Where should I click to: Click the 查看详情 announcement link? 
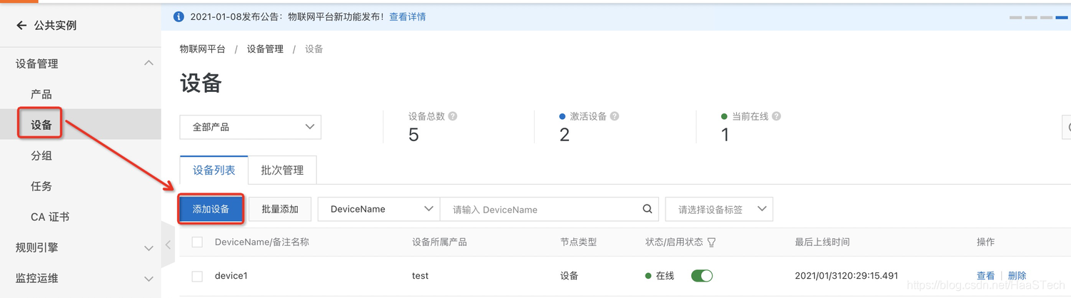(407, 16)
